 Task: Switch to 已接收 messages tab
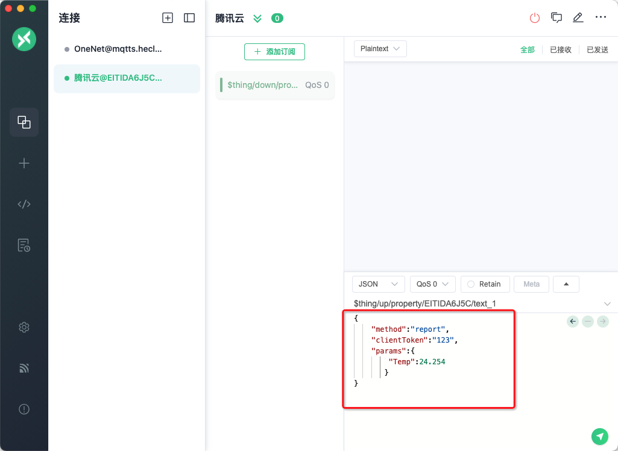560,50
